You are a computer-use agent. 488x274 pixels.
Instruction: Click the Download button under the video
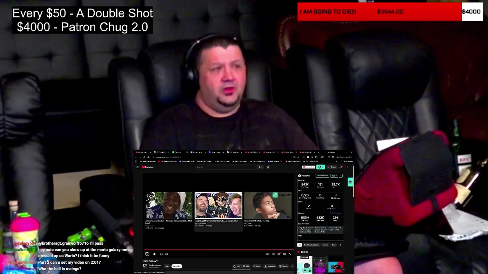pyautogui.click(x=270, y=266)
